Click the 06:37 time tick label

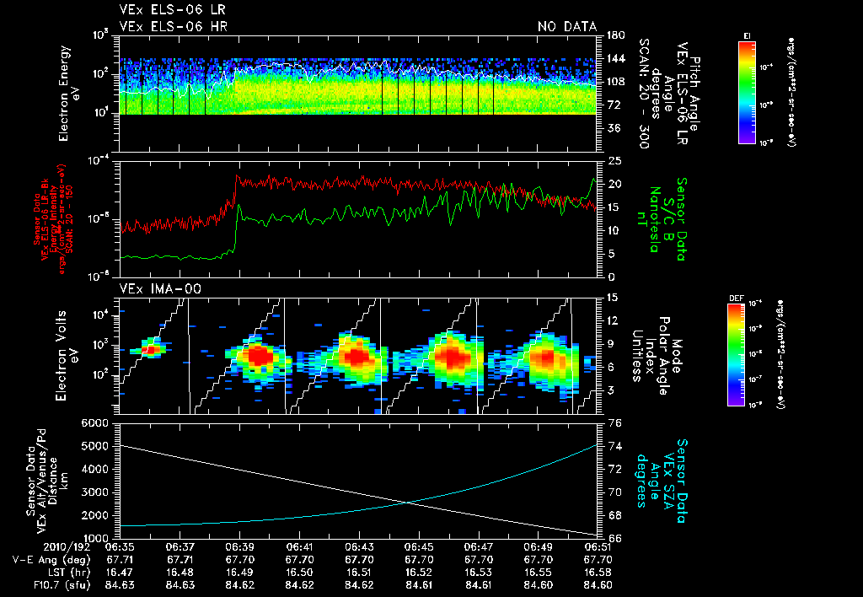click(x=180, y=546)
